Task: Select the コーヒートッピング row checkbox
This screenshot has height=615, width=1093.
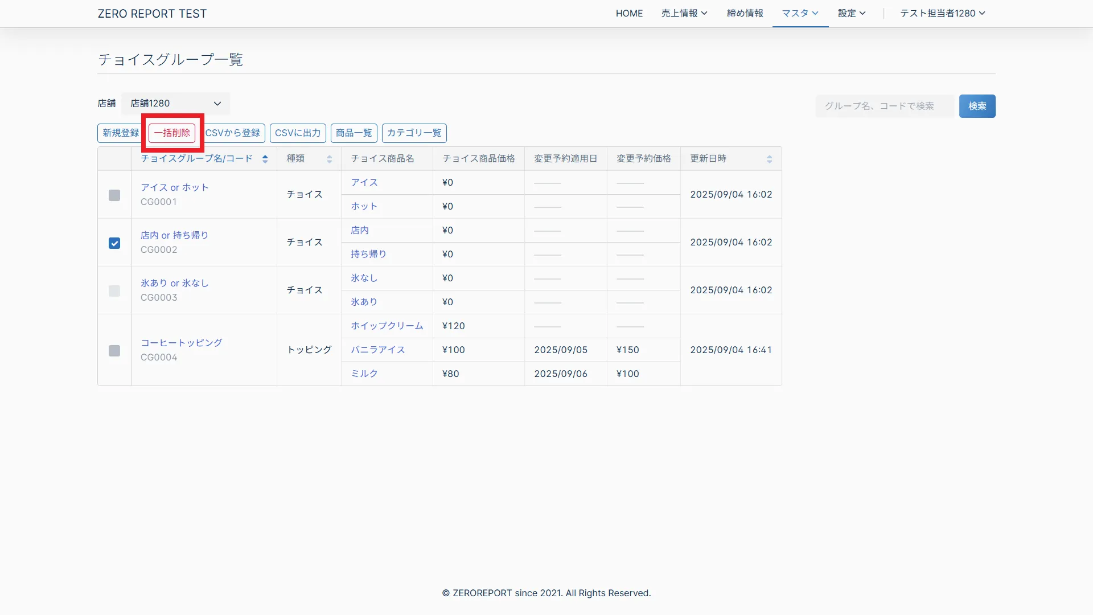Action: tap(114, 351)
